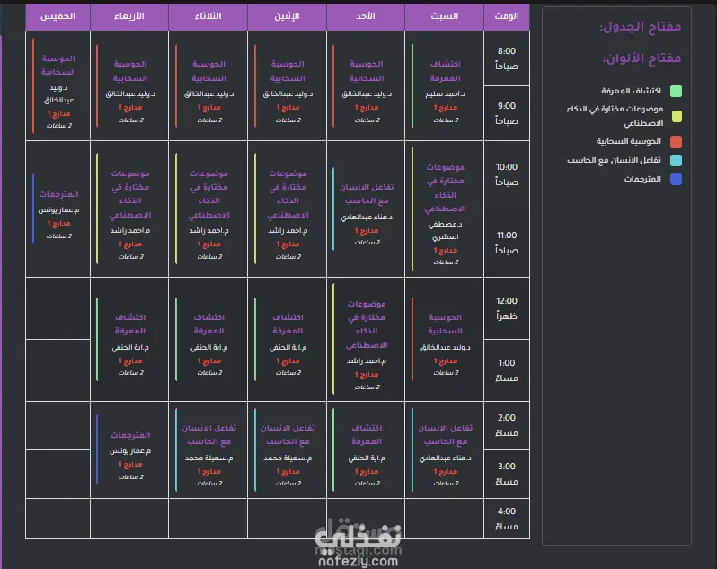Screen dimensions: 717x569
Task: Click legend label المترجمات
Action: coord(642,179)
